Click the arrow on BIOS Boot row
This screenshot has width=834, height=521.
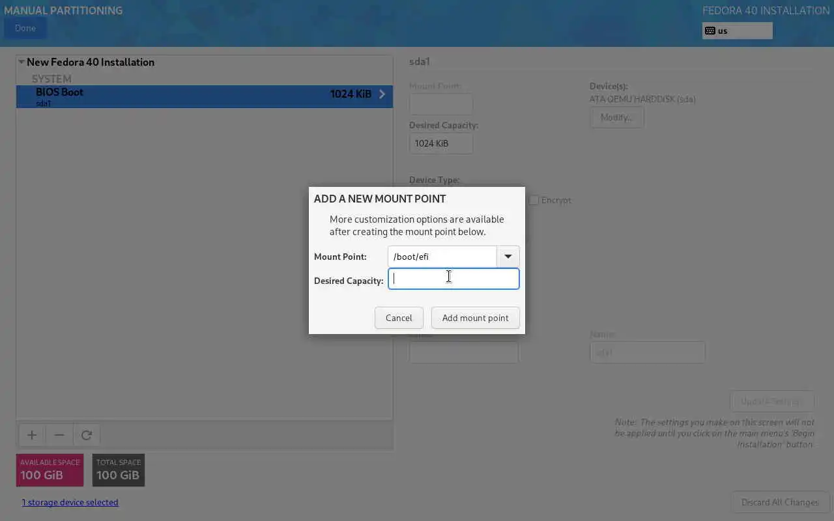point(382,94)
